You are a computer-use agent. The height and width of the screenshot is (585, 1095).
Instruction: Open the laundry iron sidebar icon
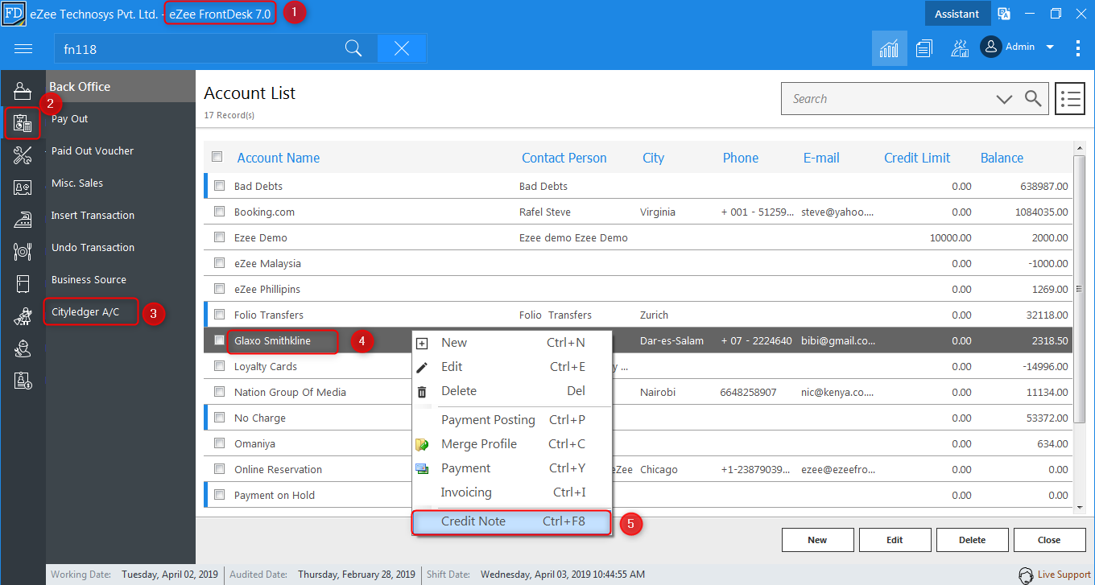click(x=23, y=219)
